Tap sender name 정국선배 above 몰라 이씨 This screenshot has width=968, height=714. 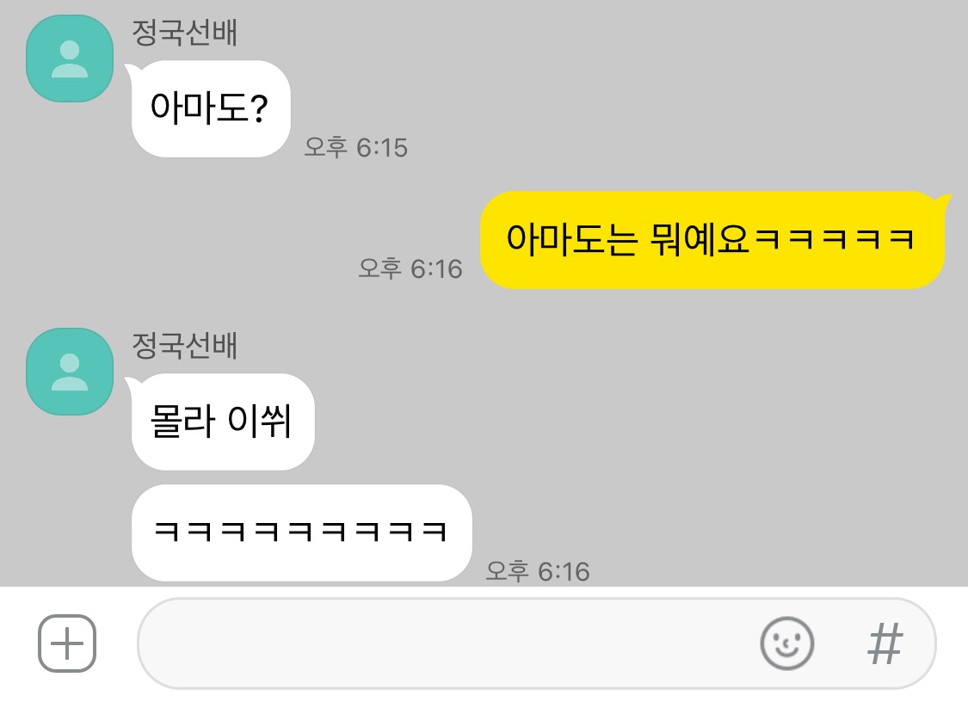tap(185, 345)
